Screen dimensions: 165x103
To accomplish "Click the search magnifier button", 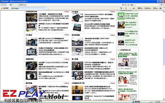I will pos(161,5).
